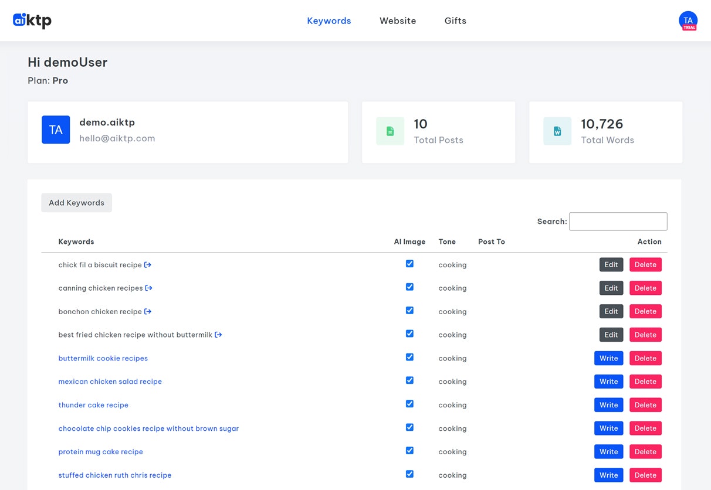711x490 pixels.
Task: Open the TA trial user avatar
Action: point(688,21)
